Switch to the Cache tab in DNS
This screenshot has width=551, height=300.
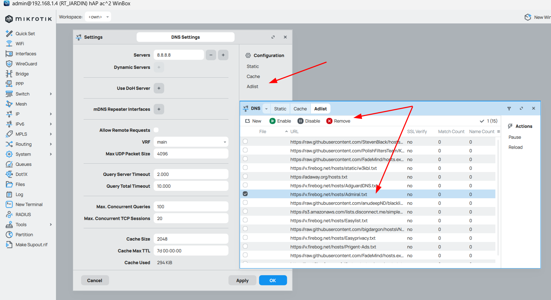point(300,109)
